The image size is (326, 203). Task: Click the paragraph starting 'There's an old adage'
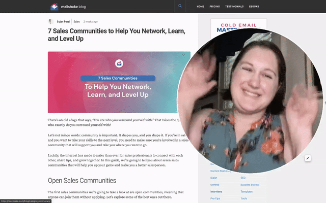[113, 122]
